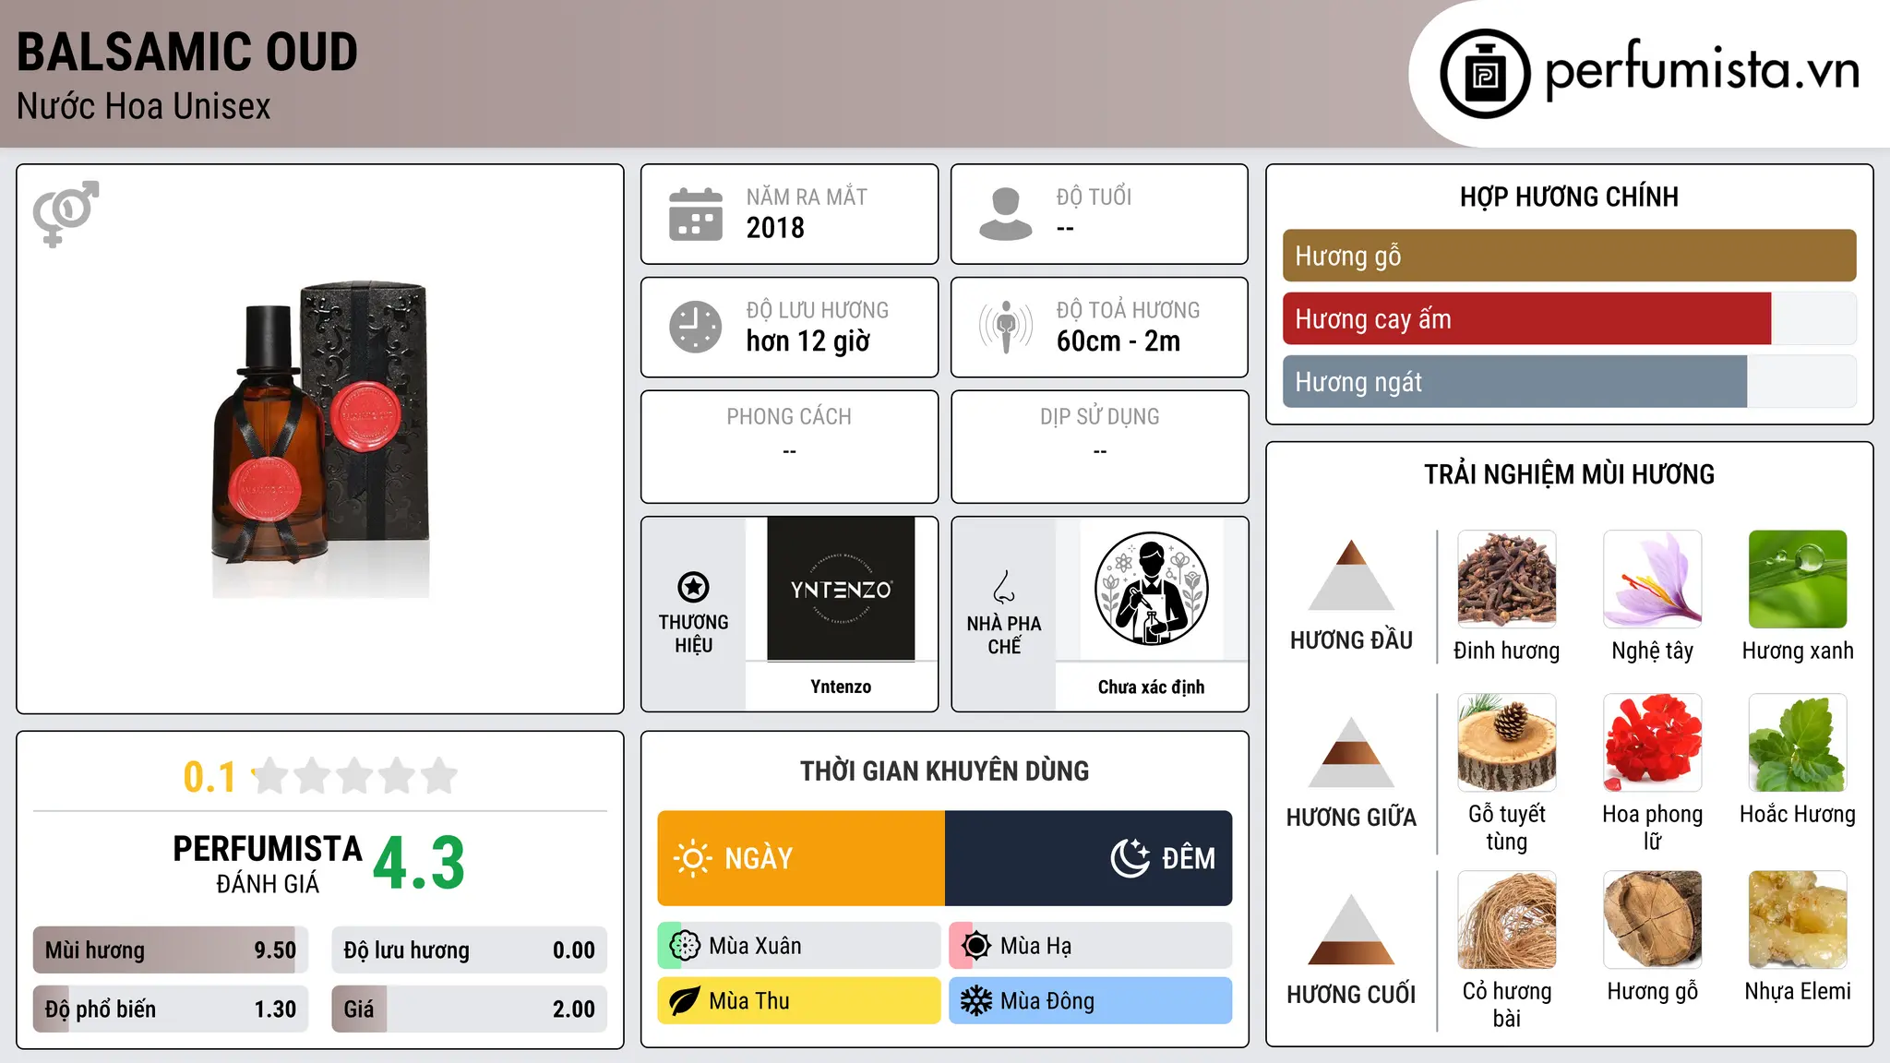Click the star rating icons beside 0.1

355,776
